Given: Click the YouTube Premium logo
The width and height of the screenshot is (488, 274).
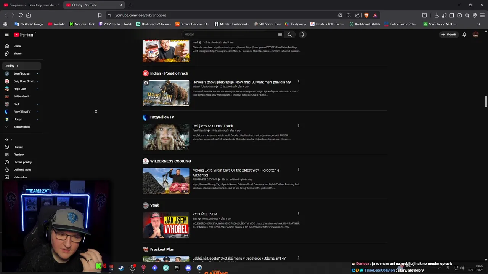Looking at the screenshot, I should [x=24, y=35].
